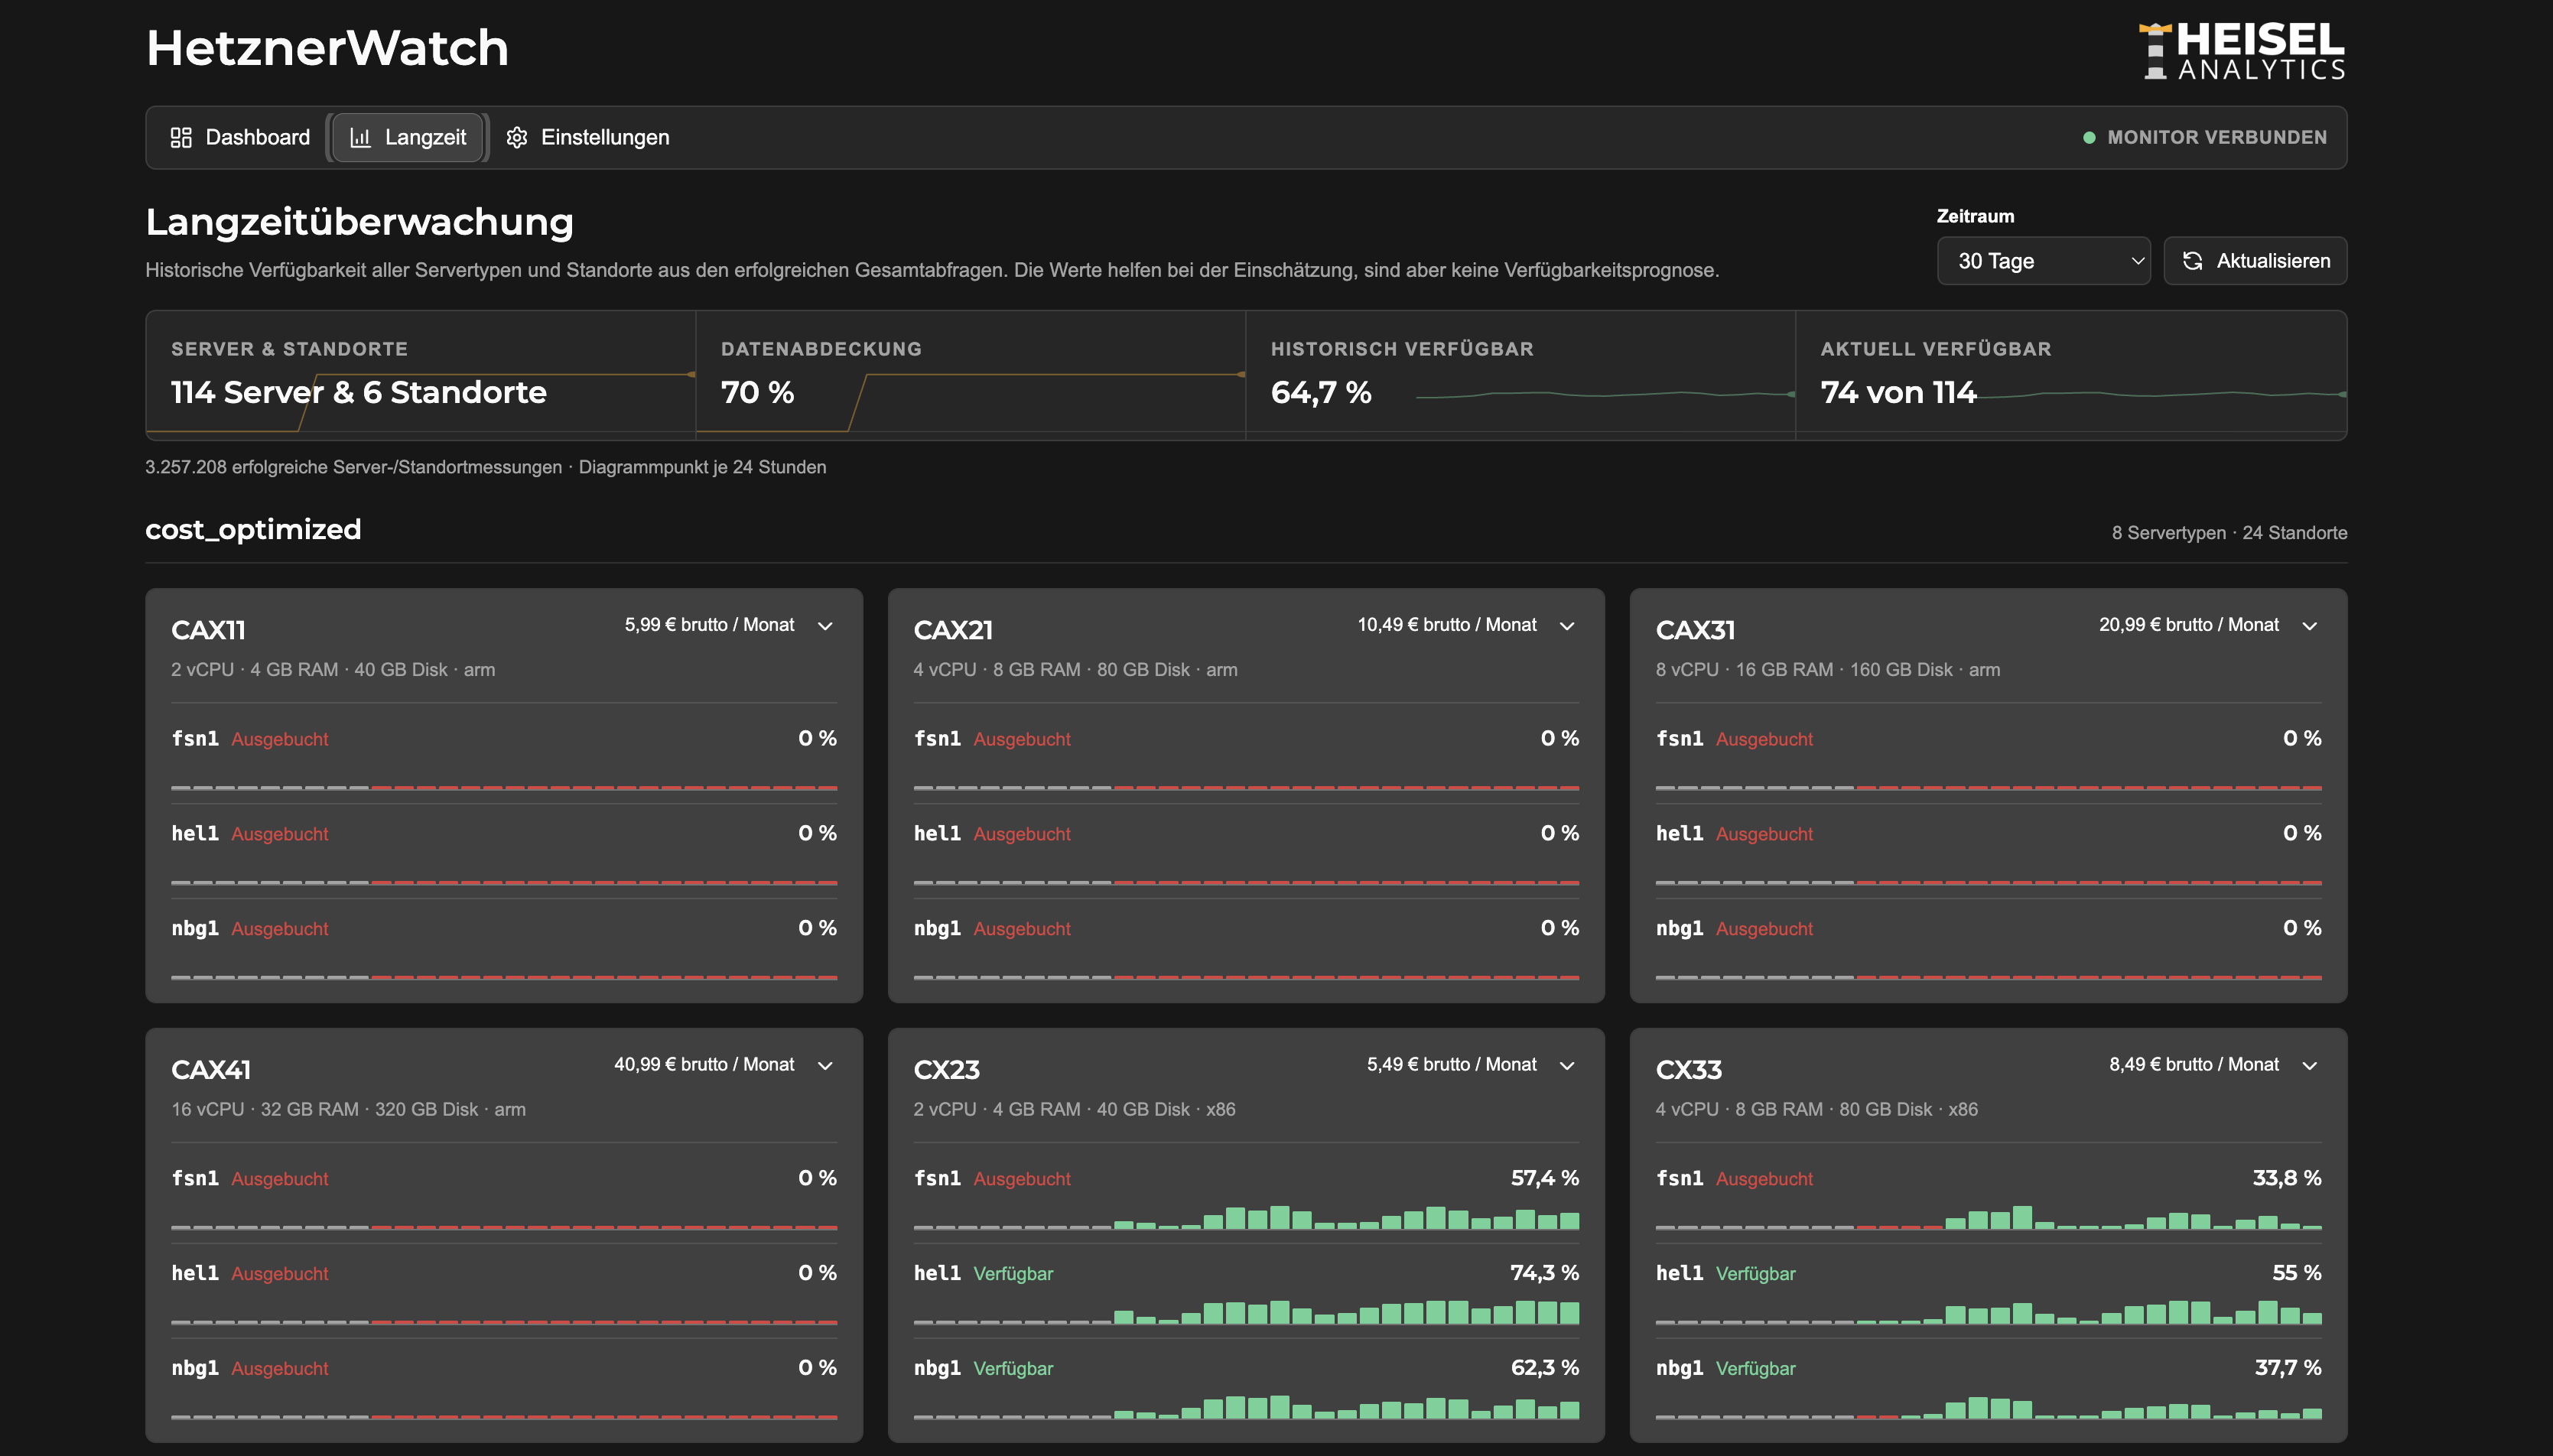2553x1456 pixels.
Task: Expand the CX33 card chevron
Action: tap(2309, 1066)
